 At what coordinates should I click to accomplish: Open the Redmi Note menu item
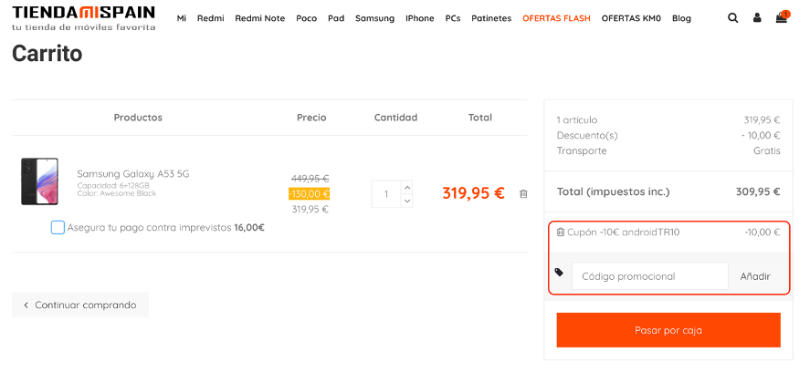[260, 18]
